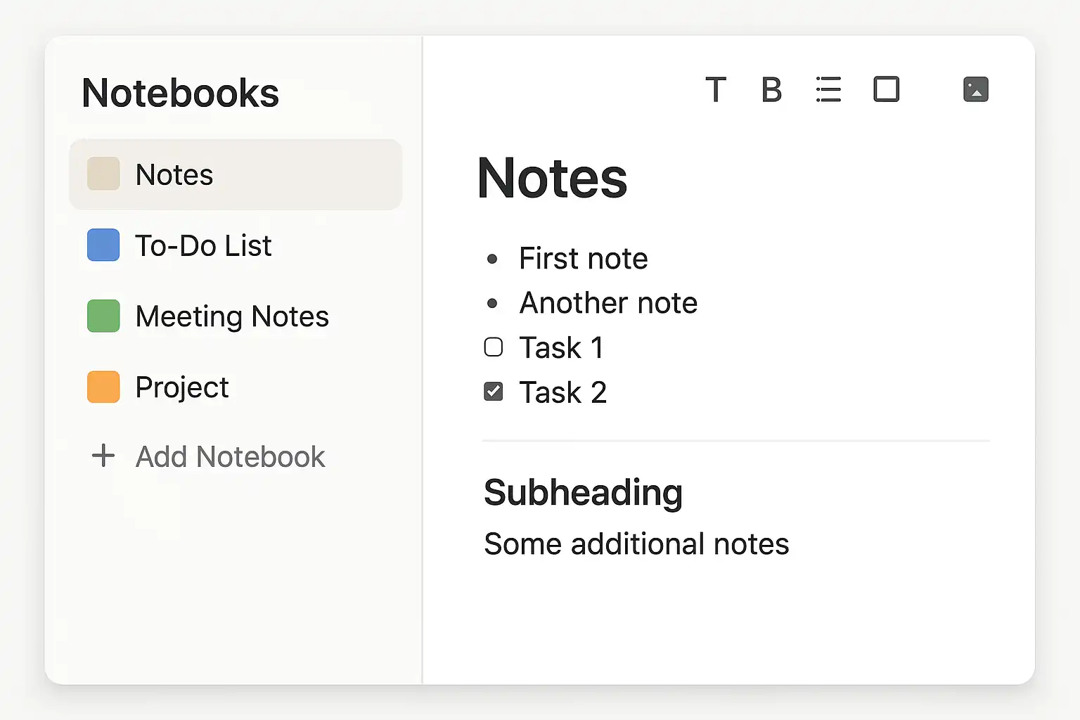Click the green Meeting Notes color swatch
This screenshot has width=1080, height=720.
pos(103,316)
